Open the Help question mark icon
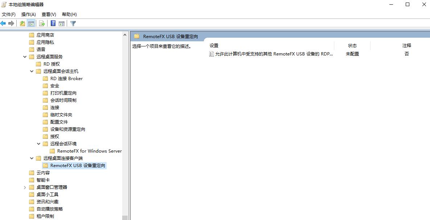The image size is (430, 220). pos(53,24)
